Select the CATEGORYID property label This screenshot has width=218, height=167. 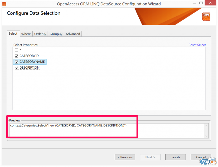[x=29, y=56]
